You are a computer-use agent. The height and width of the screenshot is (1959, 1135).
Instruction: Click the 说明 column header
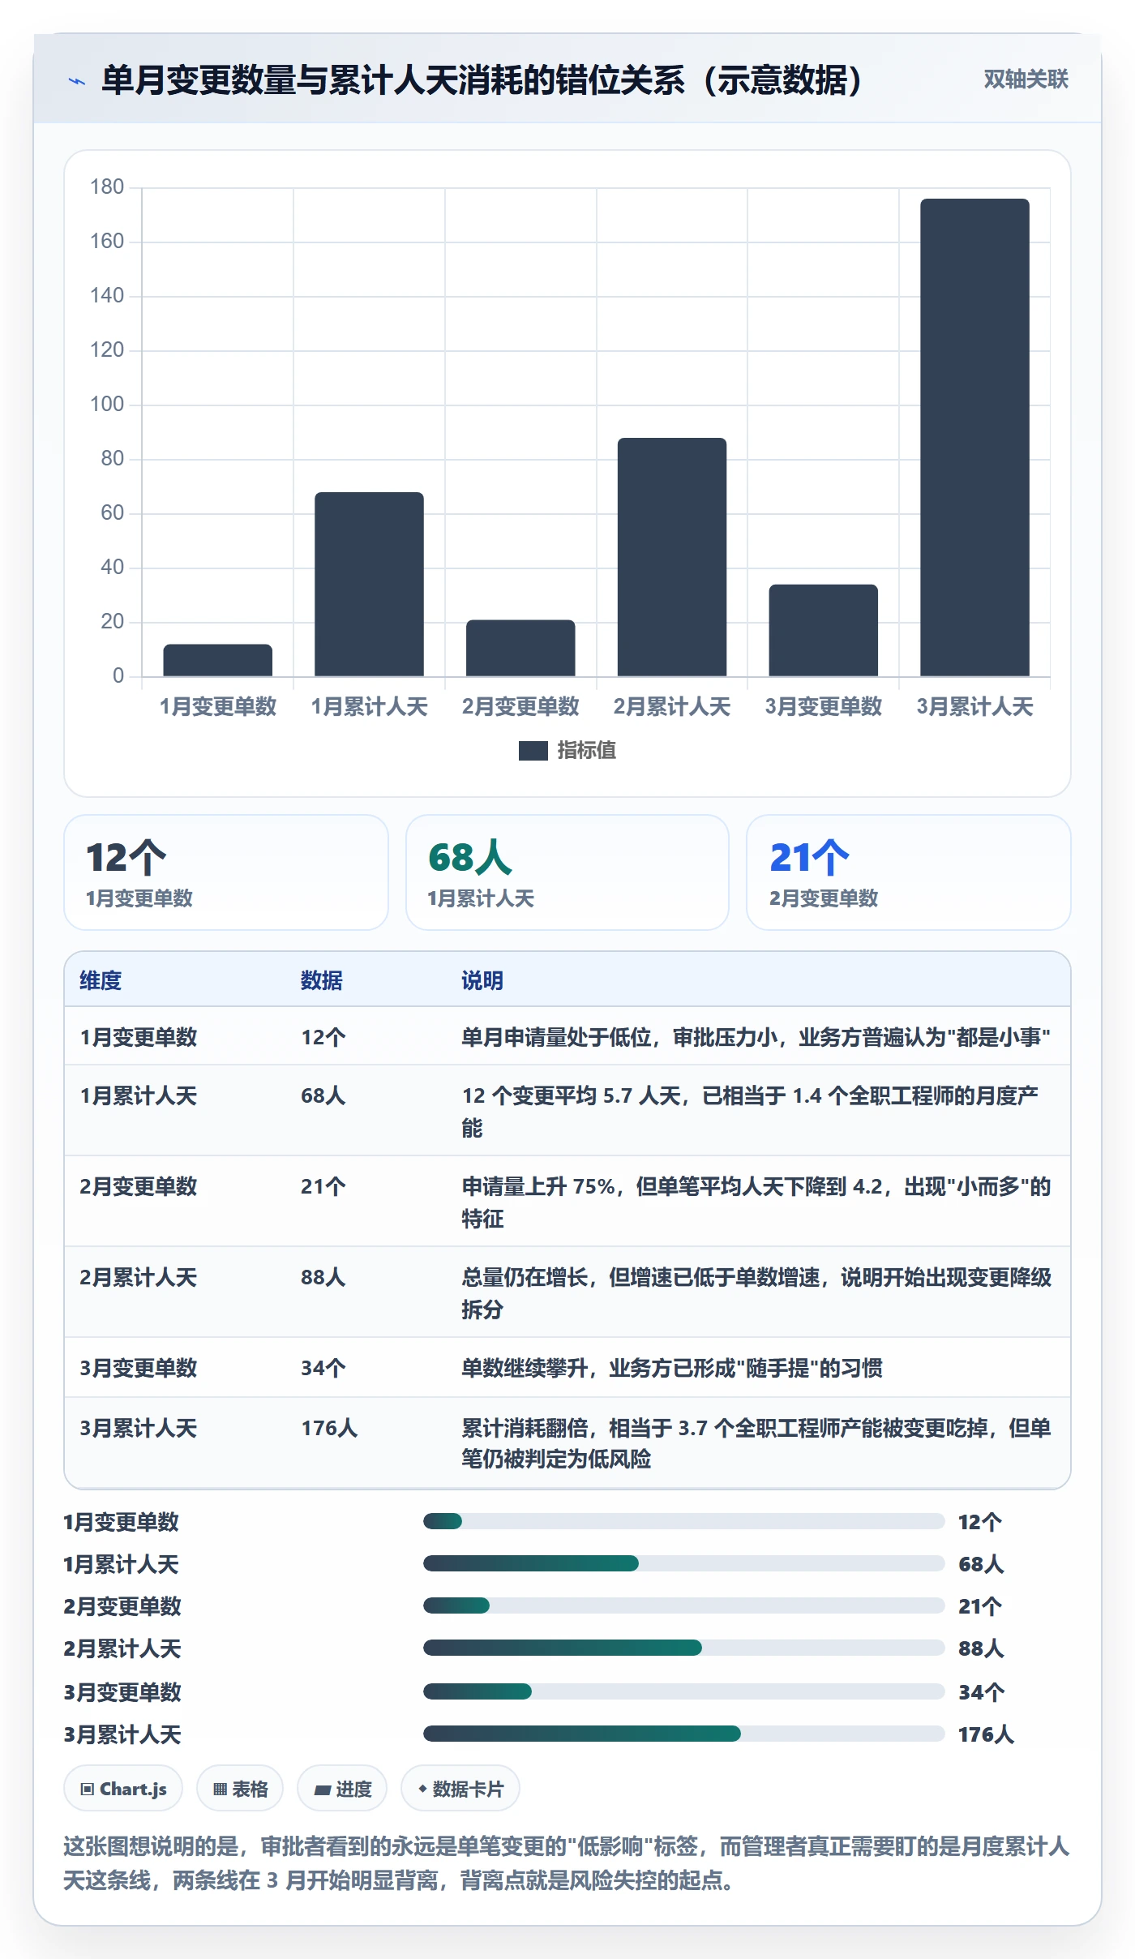point(482,980)
